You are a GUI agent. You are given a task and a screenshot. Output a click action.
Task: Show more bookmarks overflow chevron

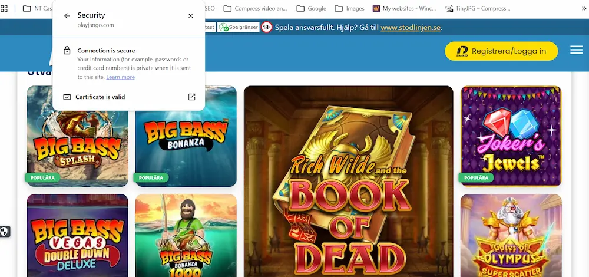click(x=584, y=8)
